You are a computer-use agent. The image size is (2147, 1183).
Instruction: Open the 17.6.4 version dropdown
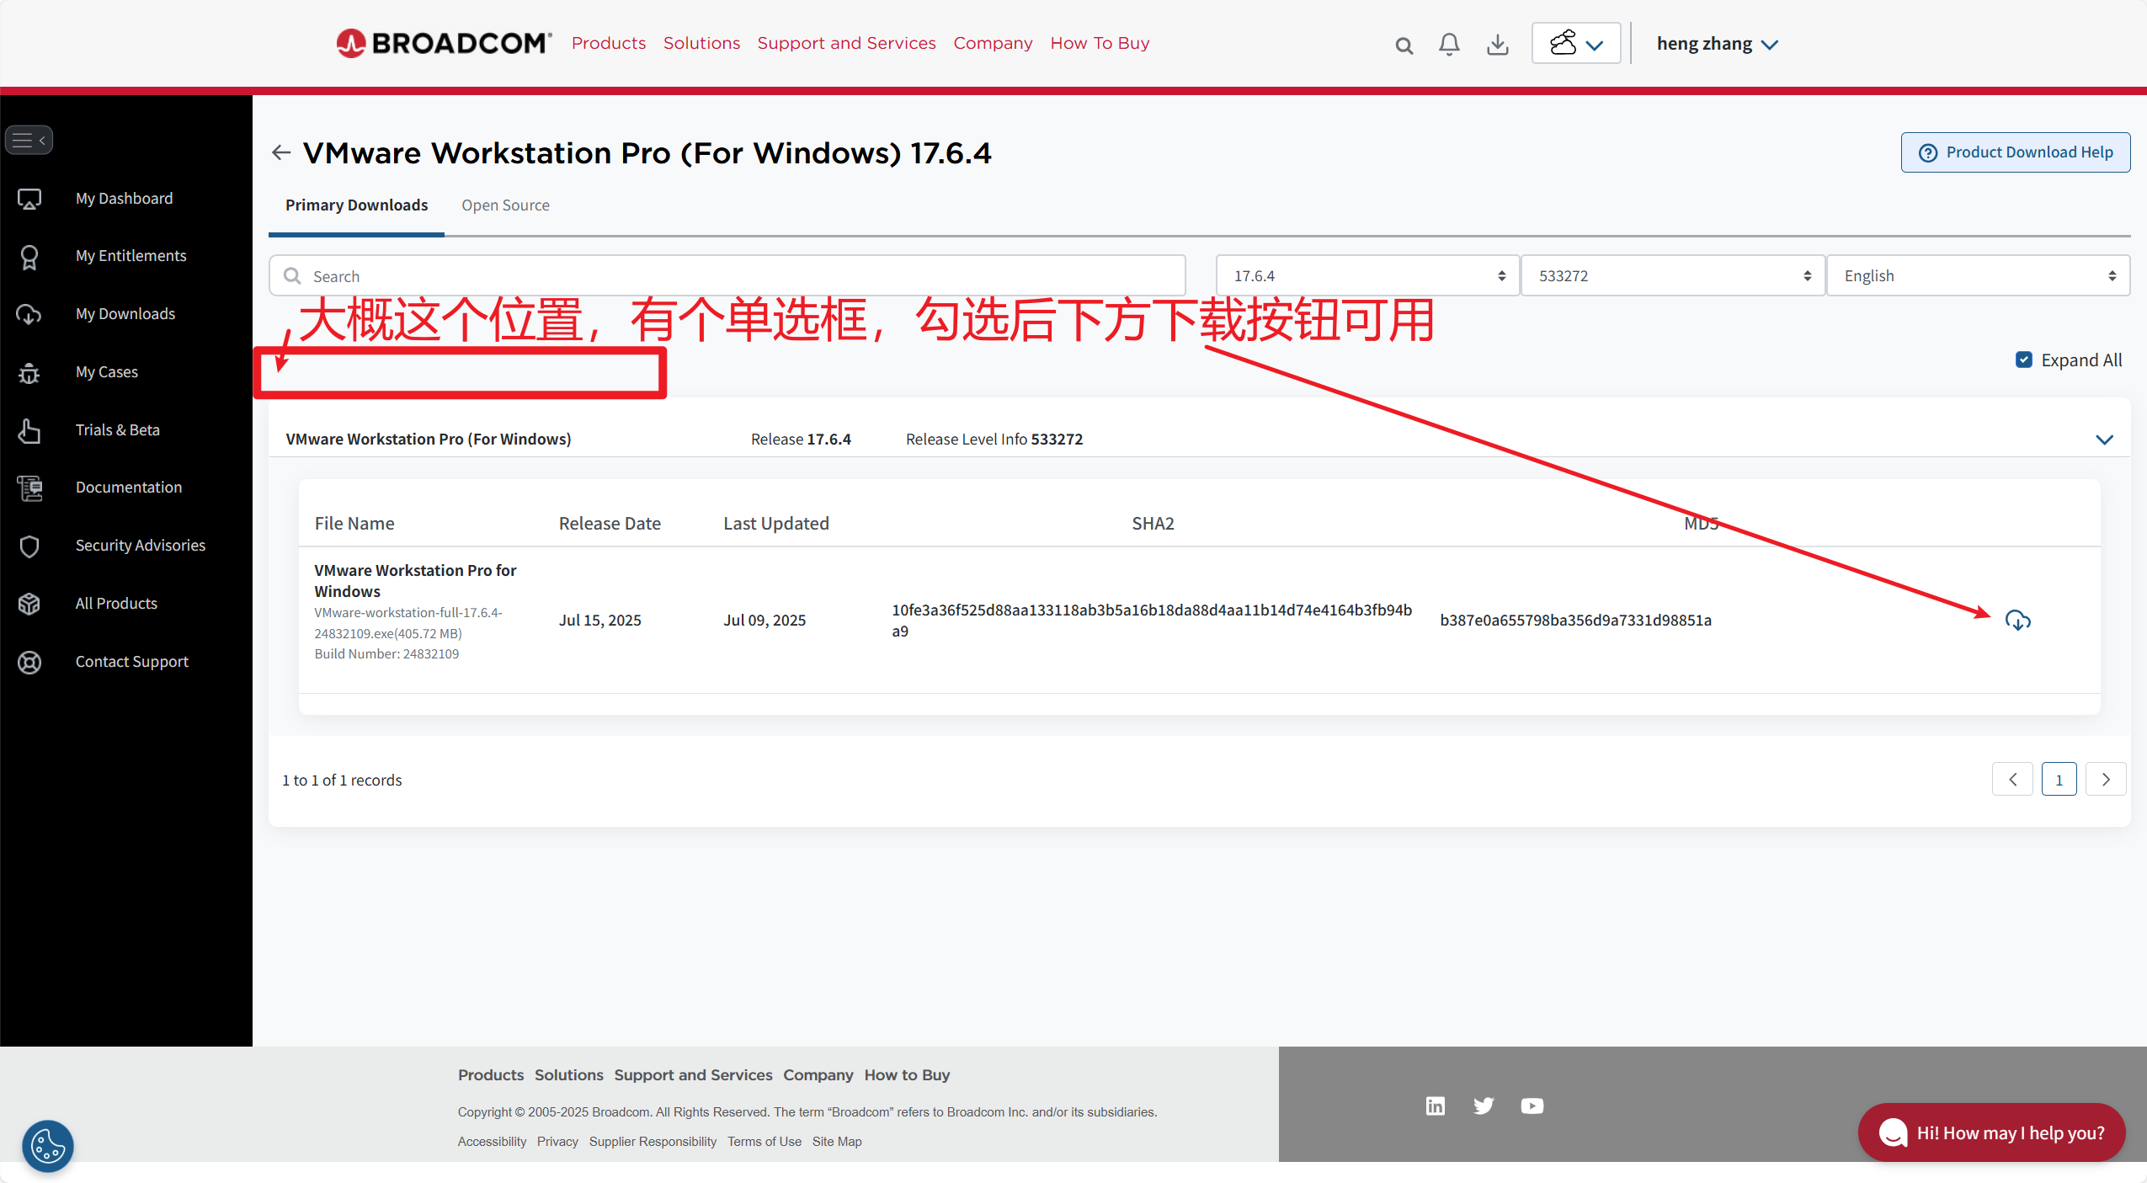click(1368, 276)
